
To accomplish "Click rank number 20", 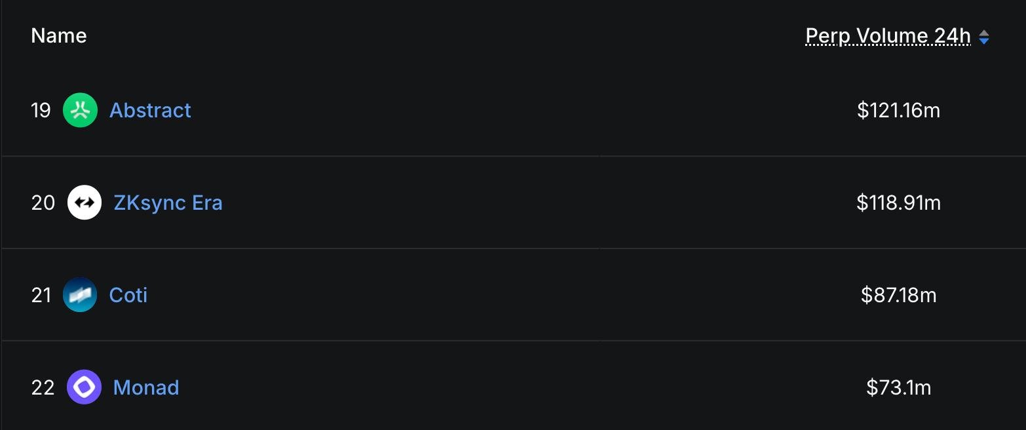I will pos(43,203).
